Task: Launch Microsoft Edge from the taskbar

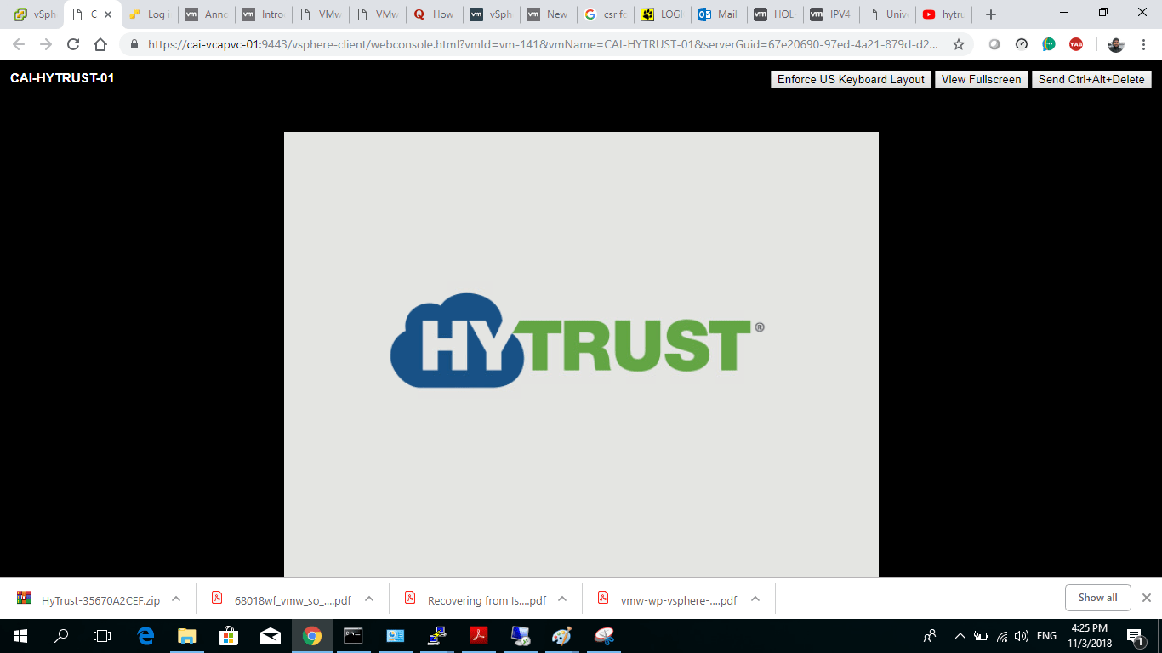Action: click(x=145, y=636)
